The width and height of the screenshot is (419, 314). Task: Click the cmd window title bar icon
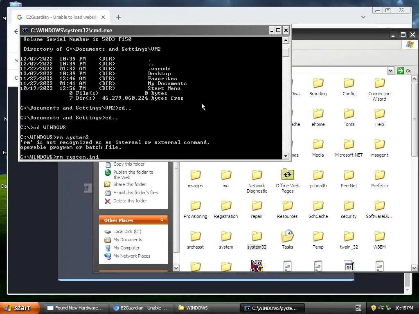pos(25,30)
